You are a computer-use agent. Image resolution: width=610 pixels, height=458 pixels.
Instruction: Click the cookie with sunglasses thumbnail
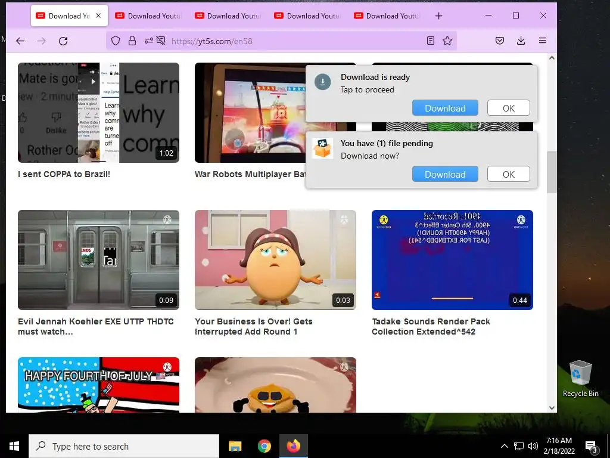coord(275,385)
